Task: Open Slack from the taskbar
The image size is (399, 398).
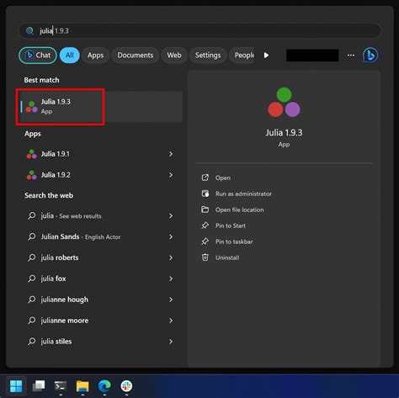Action: point(126,386)
